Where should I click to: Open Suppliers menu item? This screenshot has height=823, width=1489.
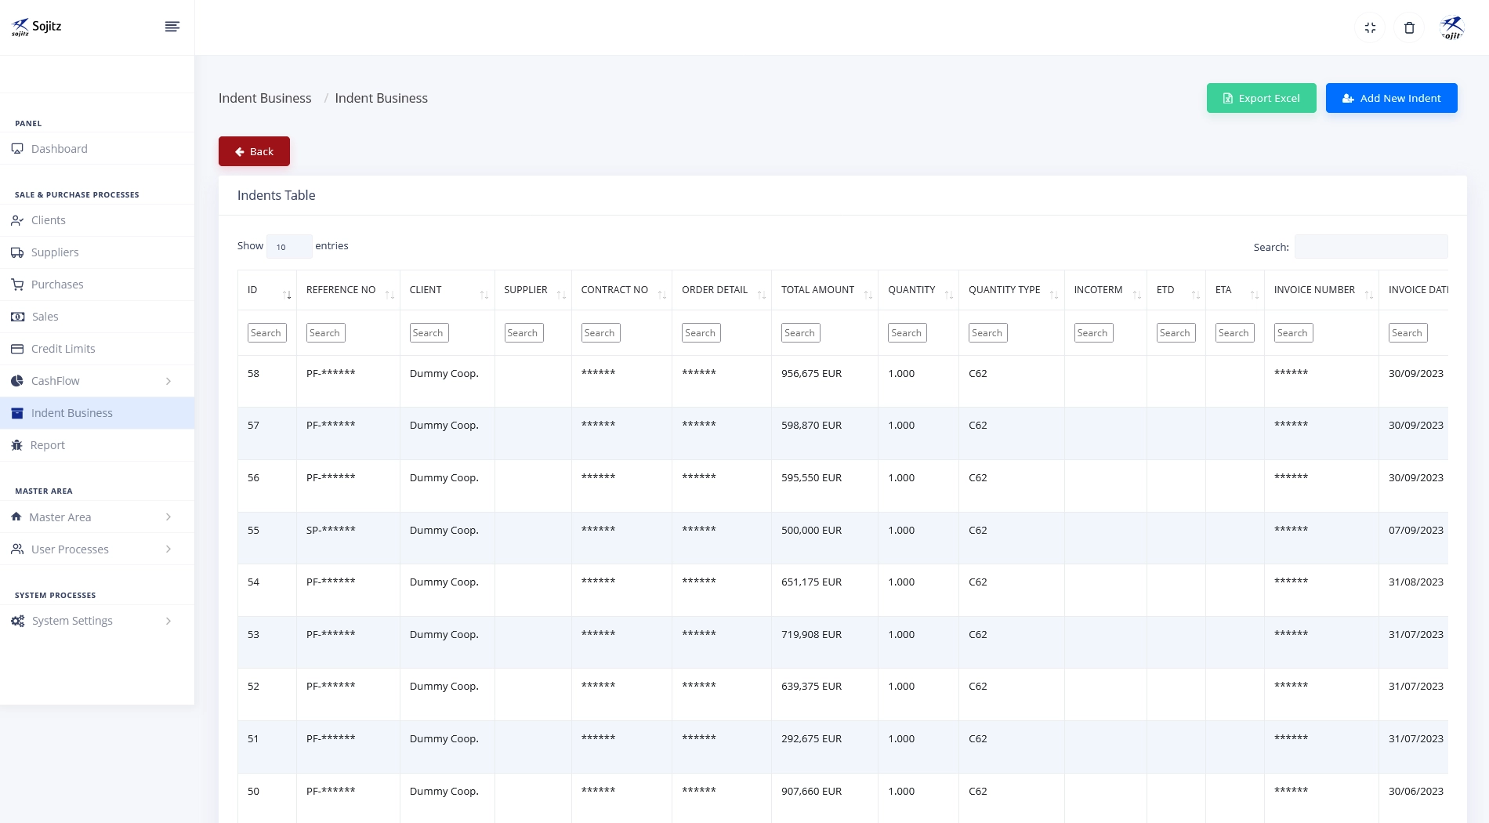tap(97, 252)
